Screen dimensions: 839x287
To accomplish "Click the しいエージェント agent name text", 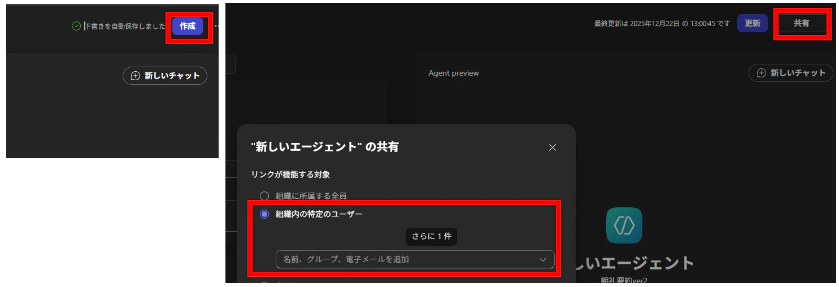I will [634, 263].
